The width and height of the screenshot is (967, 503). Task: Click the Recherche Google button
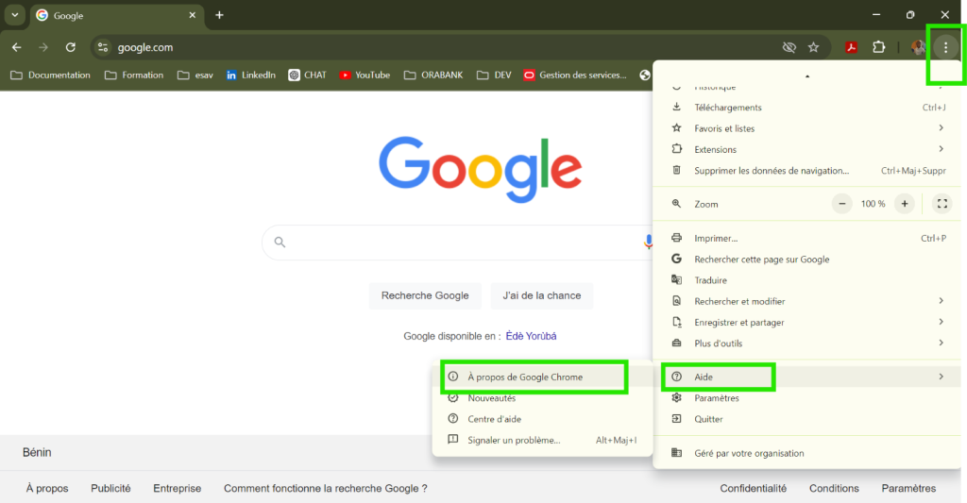coord(425,295)
